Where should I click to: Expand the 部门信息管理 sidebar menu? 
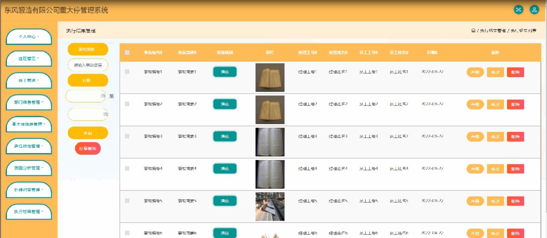(29, 103)
